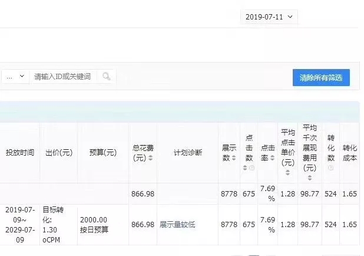Expand the dropdown left of the search box
The height and width of the screenshot is (256, 364).
15,77
